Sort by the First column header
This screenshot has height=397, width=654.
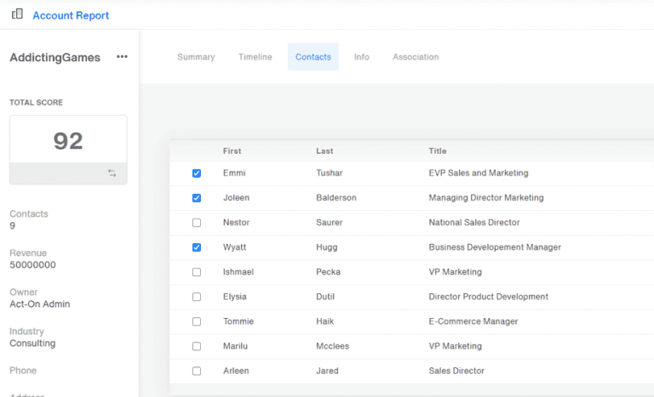point(232,150)
